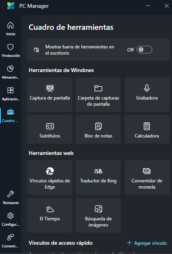Open the Aplicaciones sidebar section
This screenshot has width=172, height=254.
tap(10, 94)
